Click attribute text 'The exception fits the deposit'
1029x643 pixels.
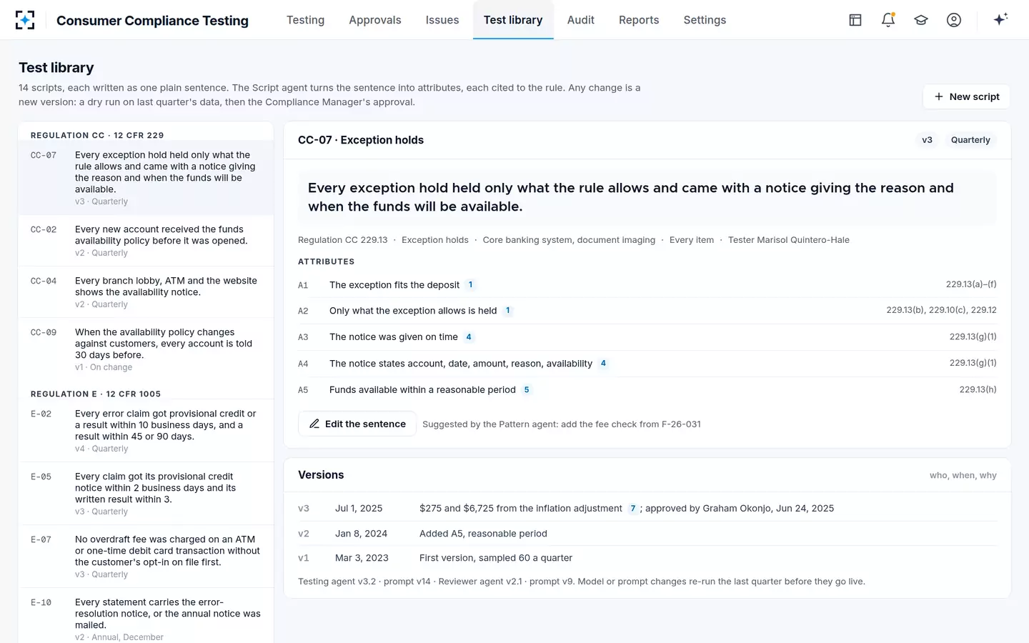tap(394, 285)
